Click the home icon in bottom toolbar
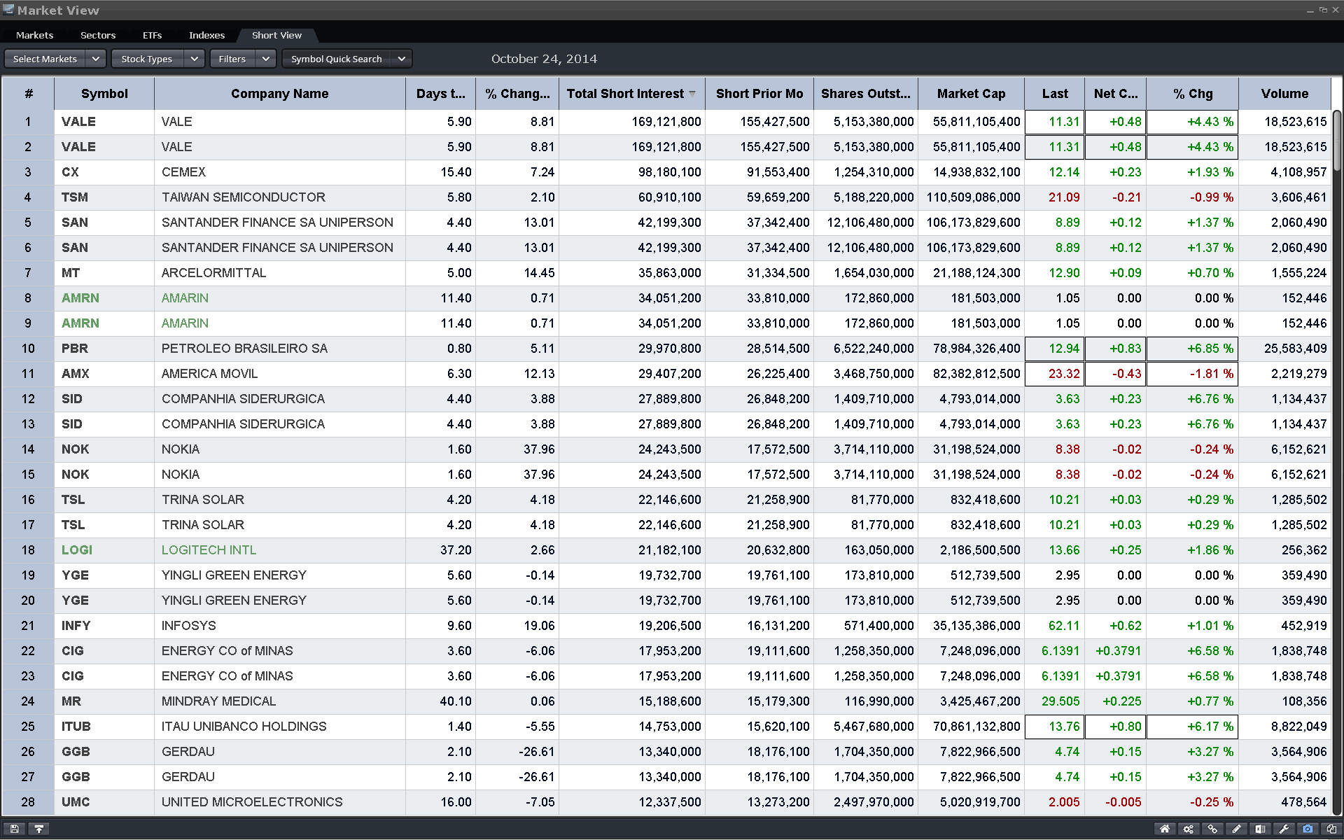Screen dimensions: 1344x840 [1165, 829]
